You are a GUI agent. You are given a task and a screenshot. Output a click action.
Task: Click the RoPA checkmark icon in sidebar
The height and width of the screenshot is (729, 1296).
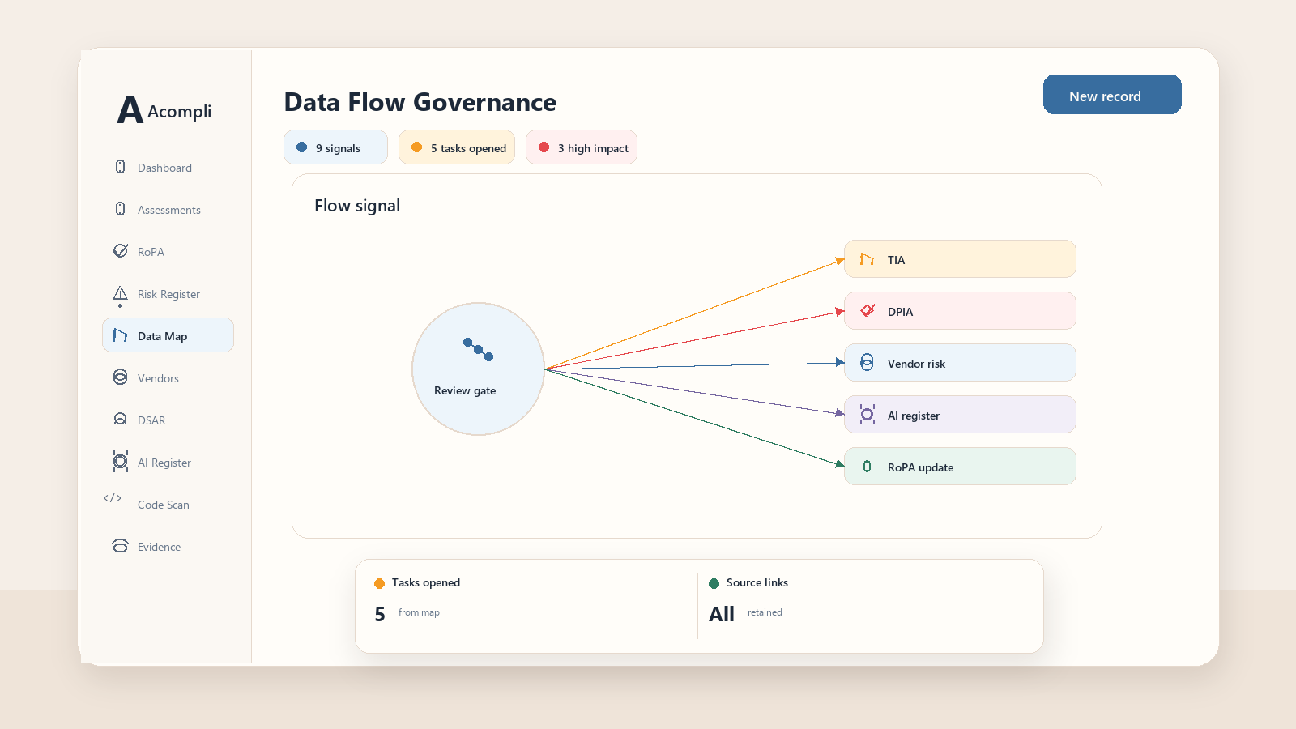tap(120, 251)
